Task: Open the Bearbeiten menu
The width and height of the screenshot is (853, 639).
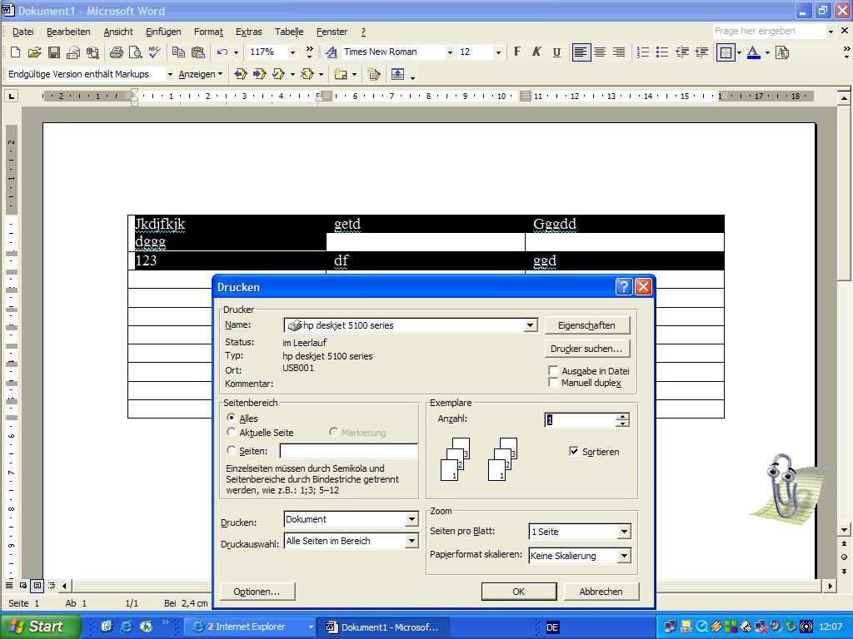Action: [x=68, y=32]
